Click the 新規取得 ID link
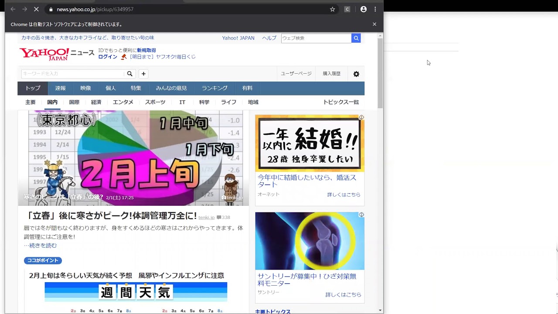This screenshot has height=314, width=558. click(146, 51)
